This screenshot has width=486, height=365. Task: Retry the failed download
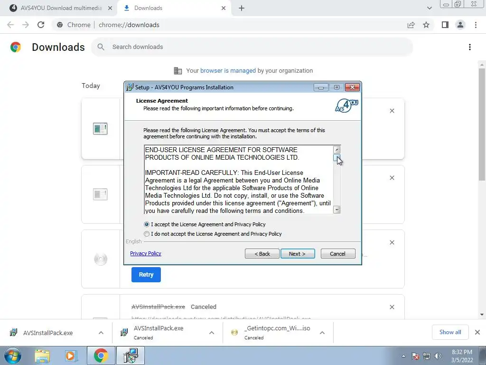146,275
